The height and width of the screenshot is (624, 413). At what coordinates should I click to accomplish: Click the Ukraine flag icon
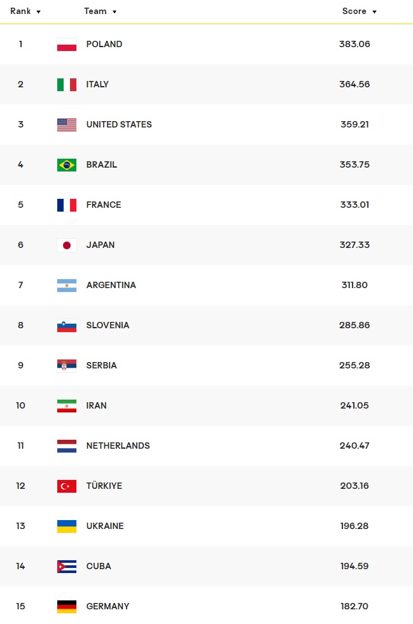[x=67, y=526]
